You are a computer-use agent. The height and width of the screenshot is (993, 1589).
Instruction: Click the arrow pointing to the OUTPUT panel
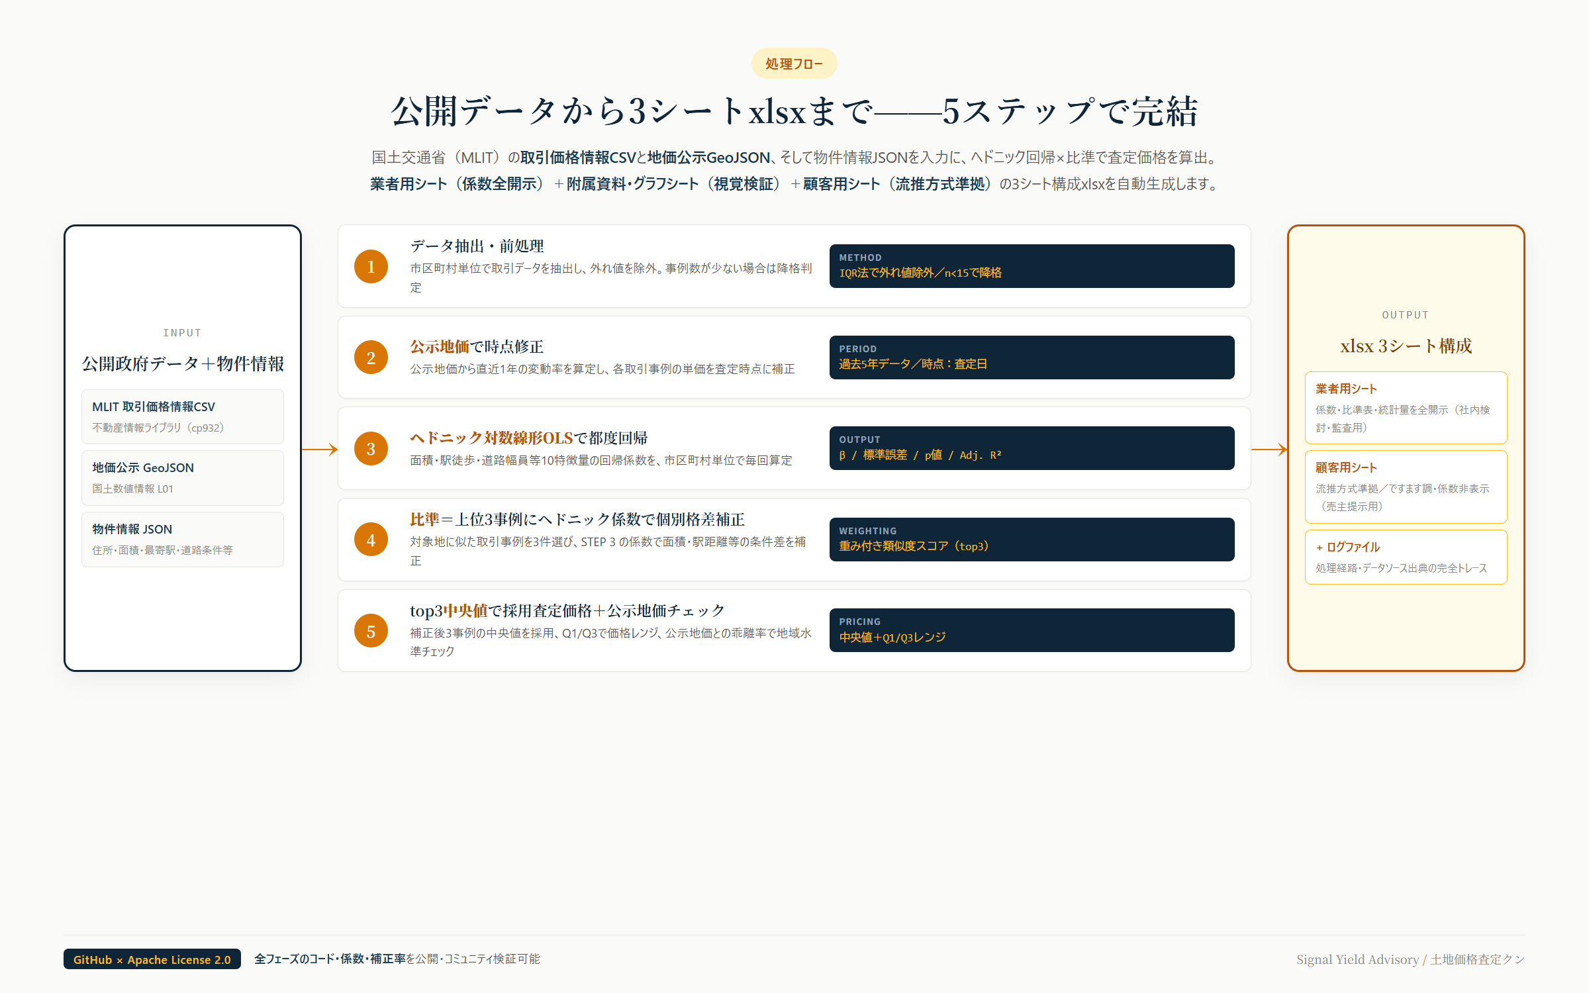[x=1269, y=449]
